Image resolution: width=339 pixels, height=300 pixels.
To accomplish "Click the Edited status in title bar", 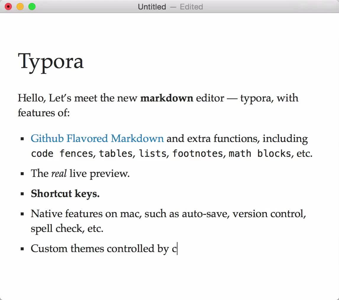I will (x=191, y=7).
